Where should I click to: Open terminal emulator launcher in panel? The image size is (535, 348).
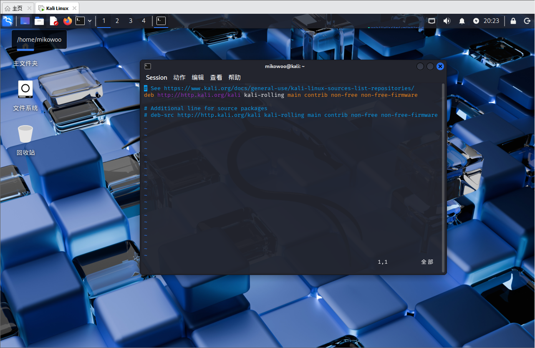(80, 21)
